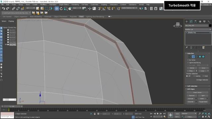This screenshot has height=119, width=212.
Task: Activate the Select and Rotate tool
Action: (x=61, y=9)
